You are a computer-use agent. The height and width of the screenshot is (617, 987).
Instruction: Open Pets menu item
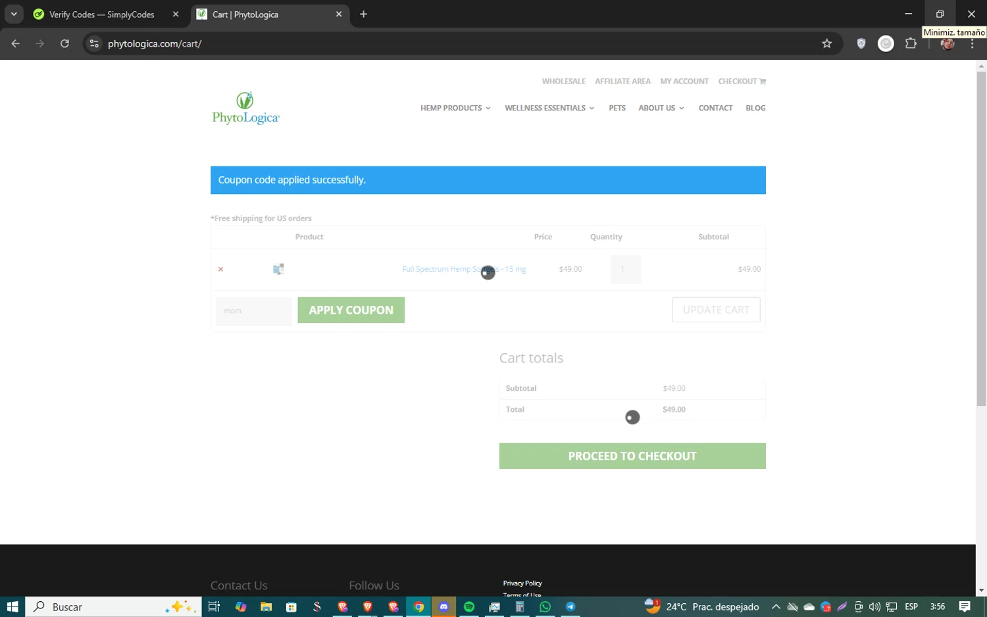coord(617,108)
